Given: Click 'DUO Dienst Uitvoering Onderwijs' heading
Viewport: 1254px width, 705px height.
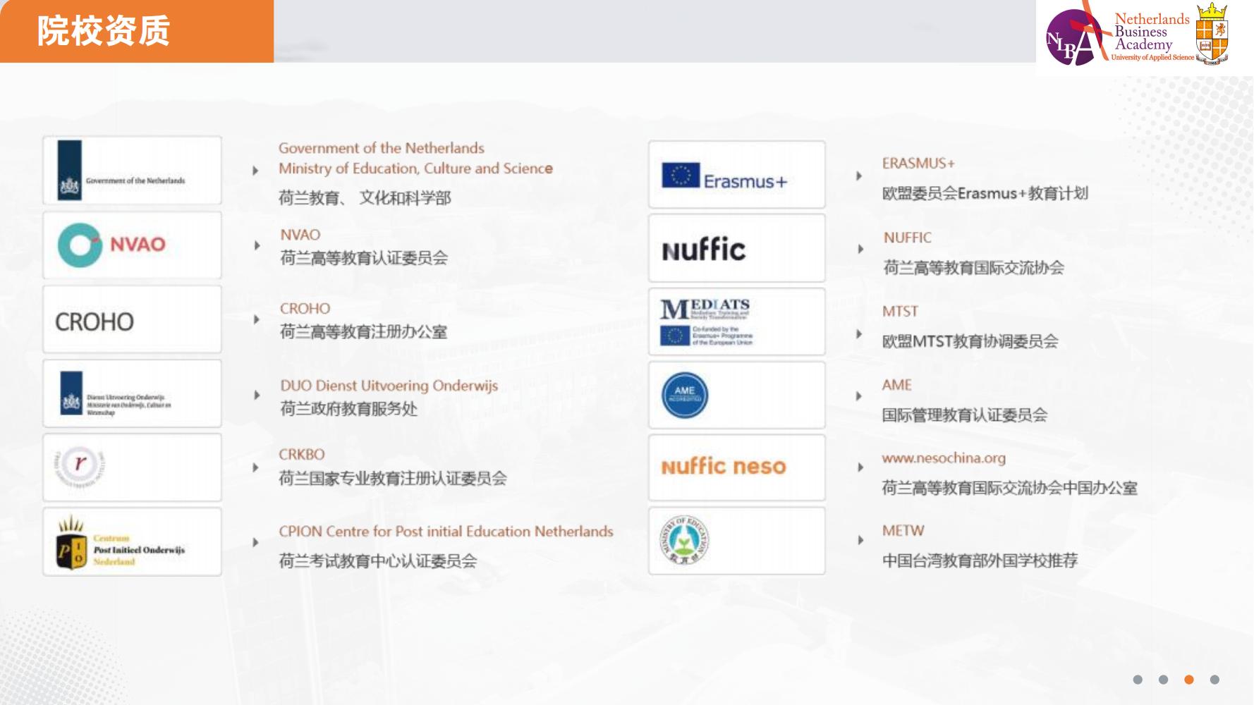Looking at the screenshot, I should coord(389,386).
